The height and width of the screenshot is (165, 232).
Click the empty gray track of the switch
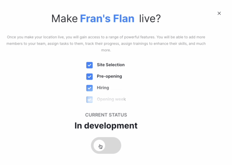click(113, 146)
